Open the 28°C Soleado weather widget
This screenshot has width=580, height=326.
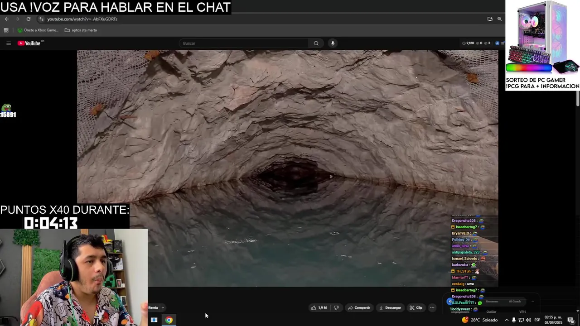click(480, 320)
